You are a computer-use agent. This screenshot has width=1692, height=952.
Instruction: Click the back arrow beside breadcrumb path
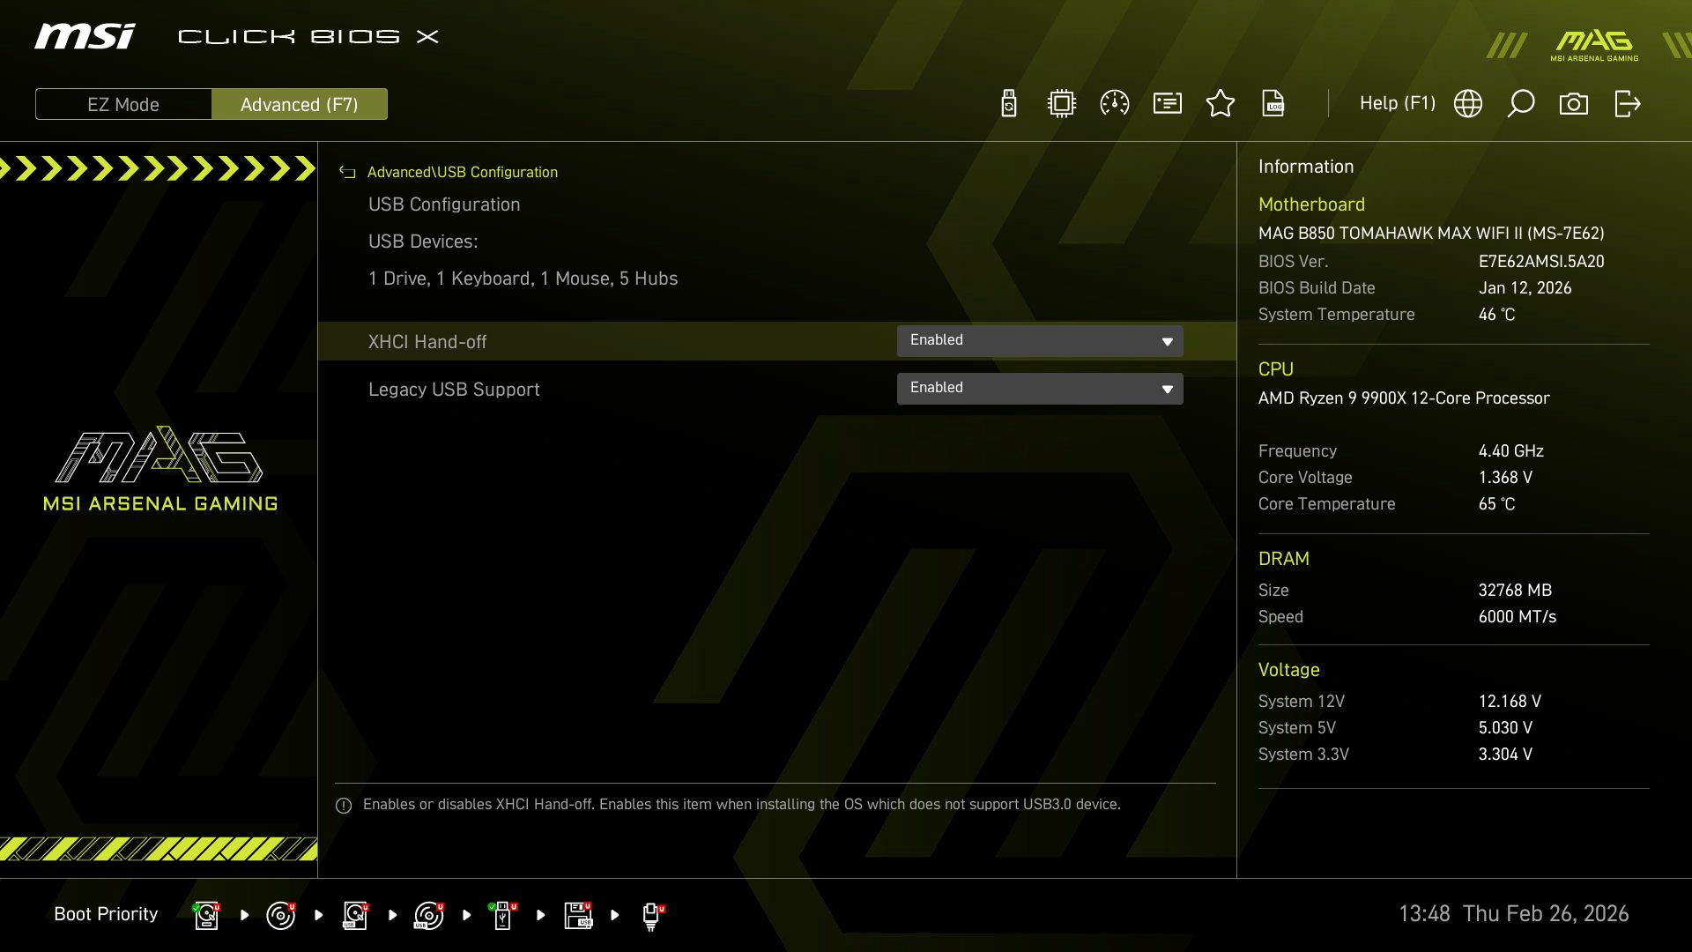coord(348,172)
